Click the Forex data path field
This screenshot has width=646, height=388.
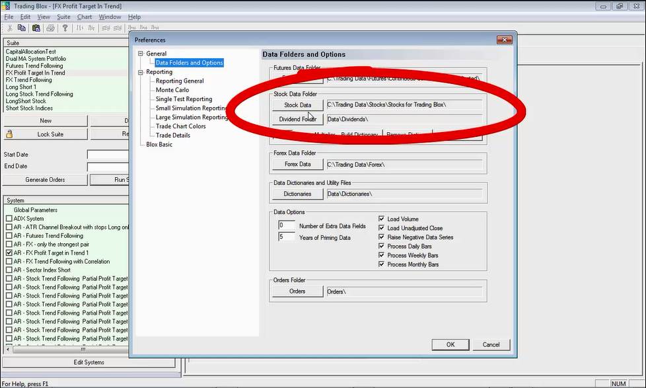[x=404, y=165]
